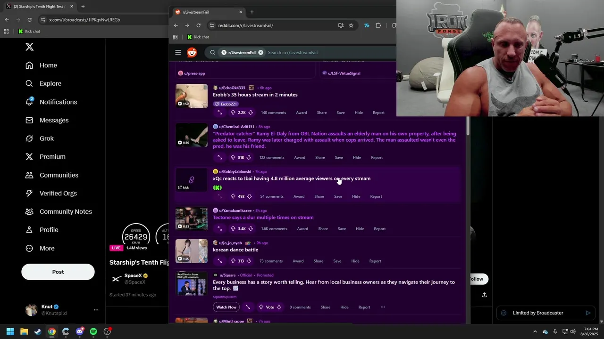
Task: Open Knut account options three-dot menu
Action: click(x=96, y=310)
